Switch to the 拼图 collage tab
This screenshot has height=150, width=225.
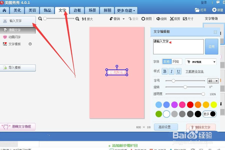pyautogui.click(x=107, y=10)
